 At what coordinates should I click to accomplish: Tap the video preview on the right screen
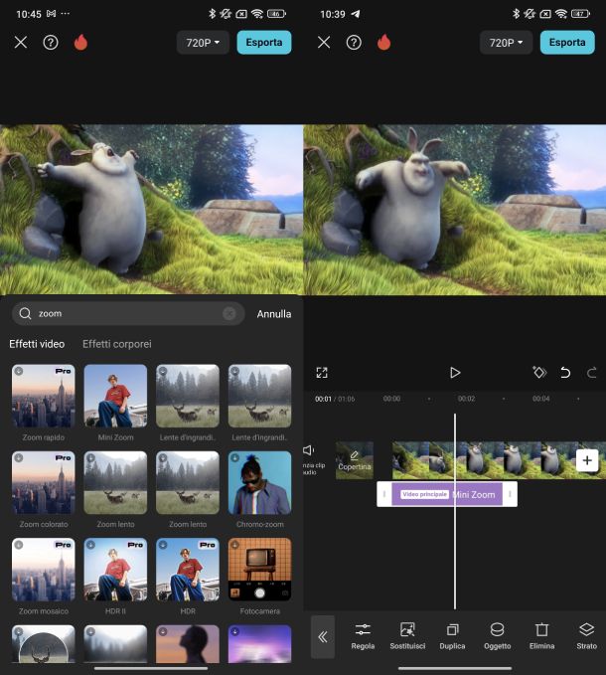tap(455, 210)
